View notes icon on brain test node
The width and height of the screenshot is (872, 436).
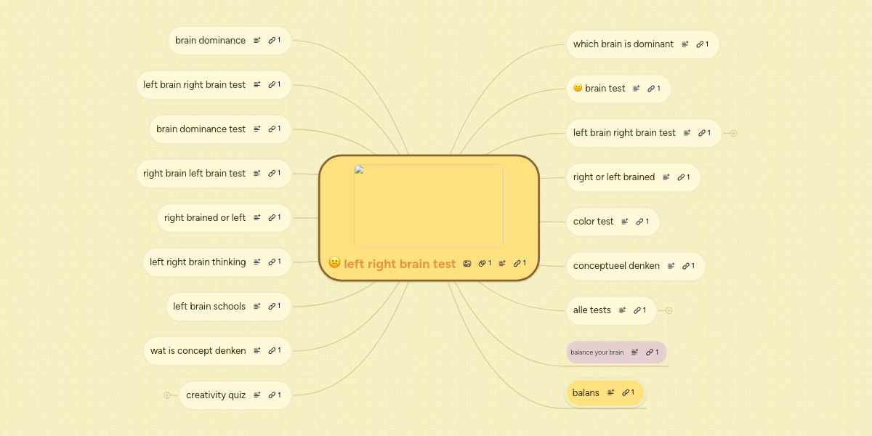point(637,89)
